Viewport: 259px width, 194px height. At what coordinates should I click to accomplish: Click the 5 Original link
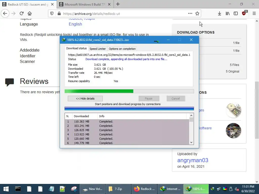[x=232, y=71]
